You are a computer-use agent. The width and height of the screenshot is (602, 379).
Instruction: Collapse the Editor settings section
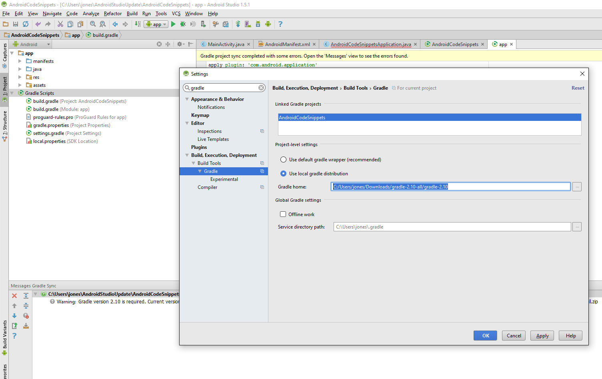pyautogui.click(x=187, y=123)
